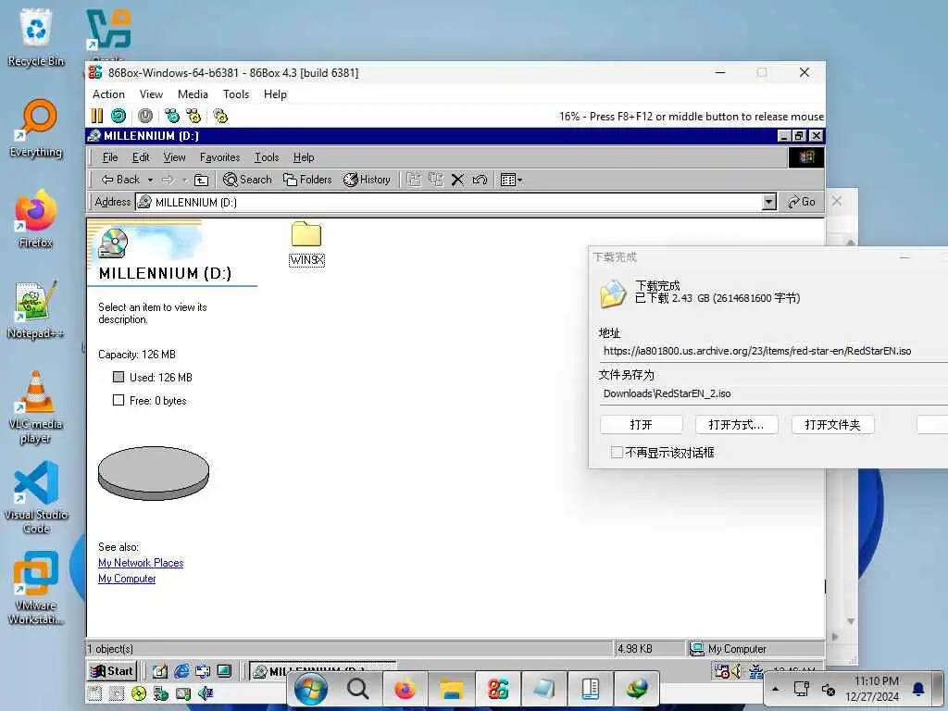Open the Everything desktop shortcut
Viewport: 948px width, 711px height.
pos(36,128)
